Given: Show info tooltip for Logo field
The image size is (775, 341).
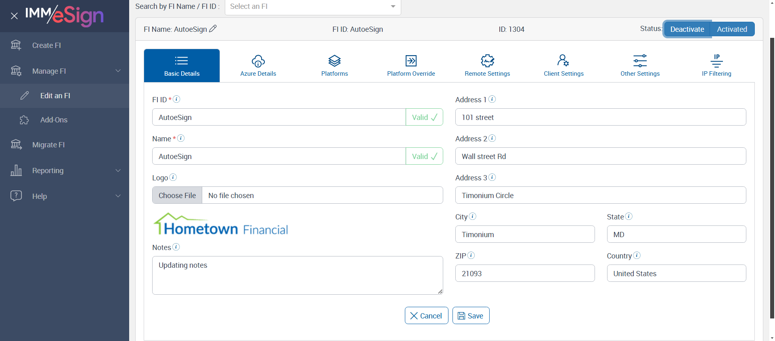Looking at the screenshot, I should [x=173, y=177].
